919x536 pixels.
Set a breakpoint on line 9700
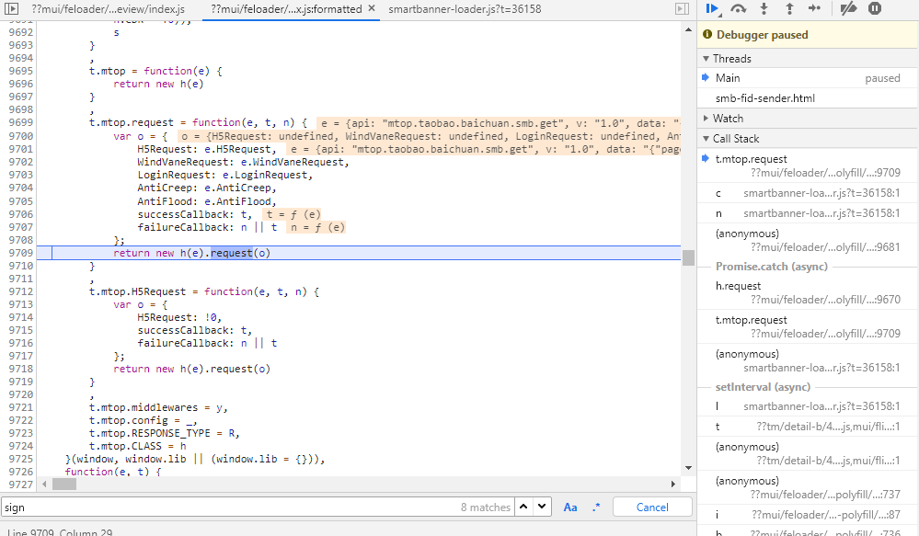tap(20, 136)
